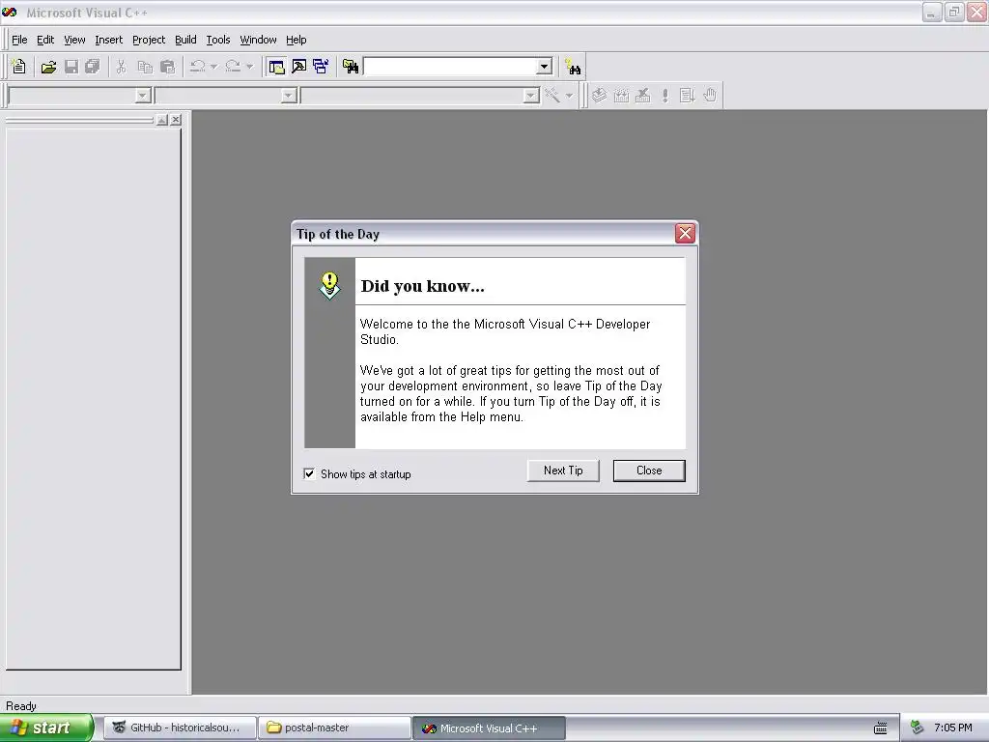Switch to postal-master taskbar folder
This screenshot has width=989, height=742.
point(335,728)
